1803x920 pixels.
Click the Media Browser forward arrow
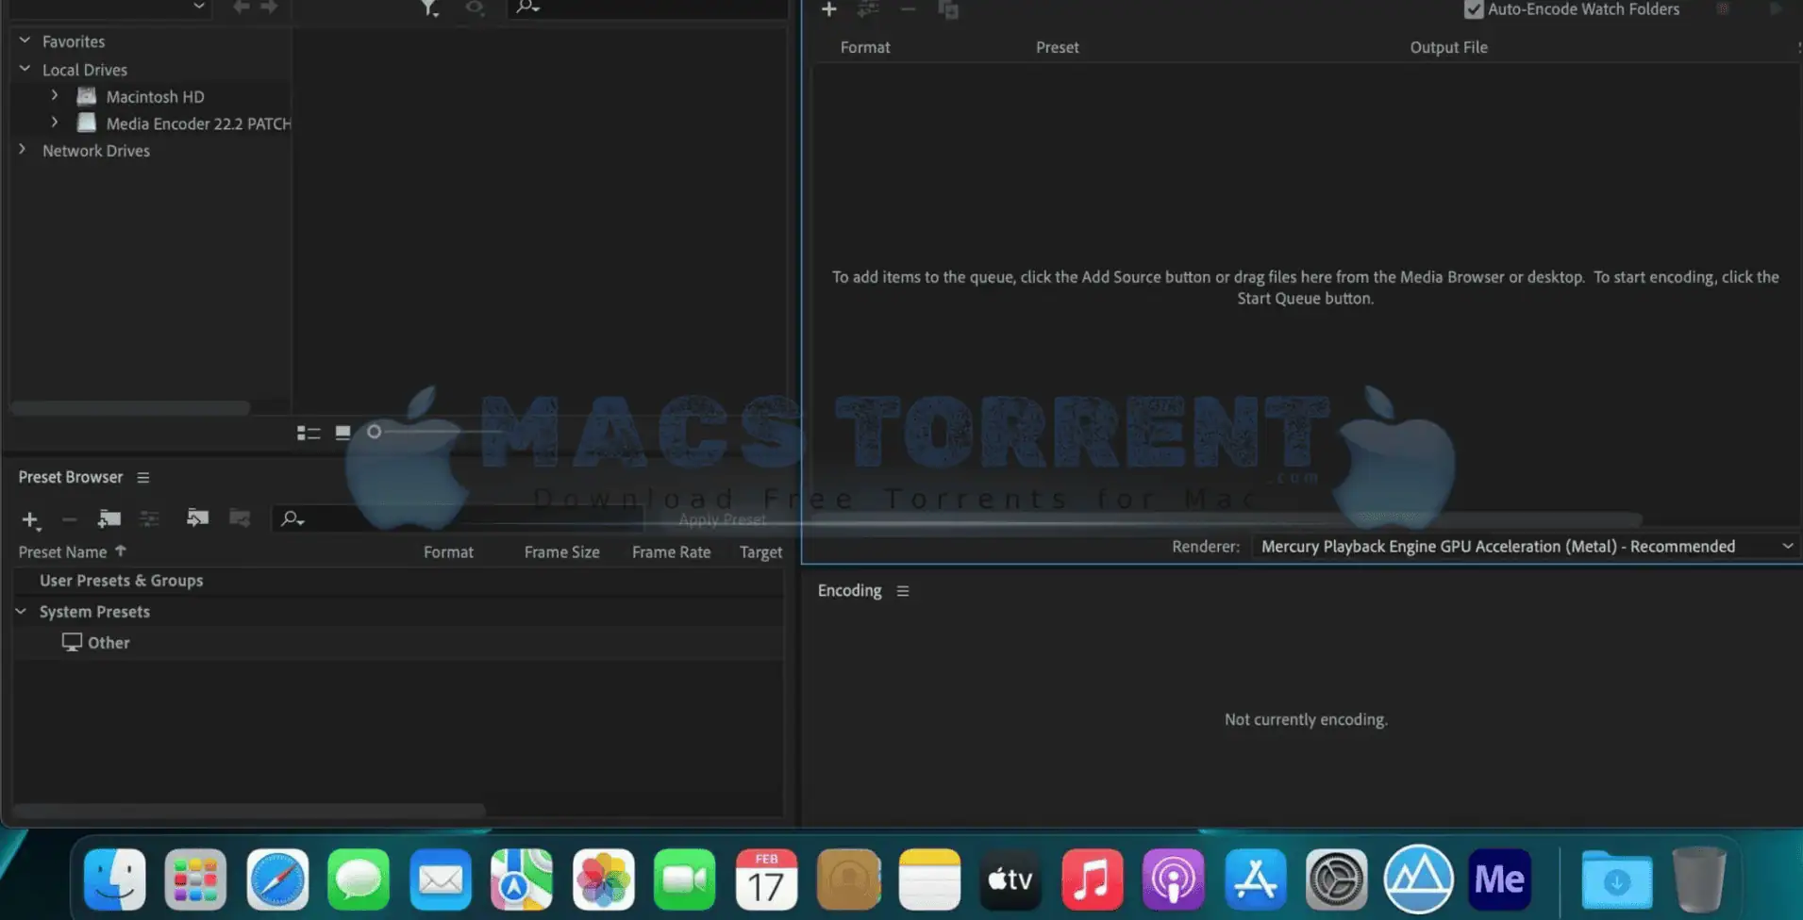[270, 8]
